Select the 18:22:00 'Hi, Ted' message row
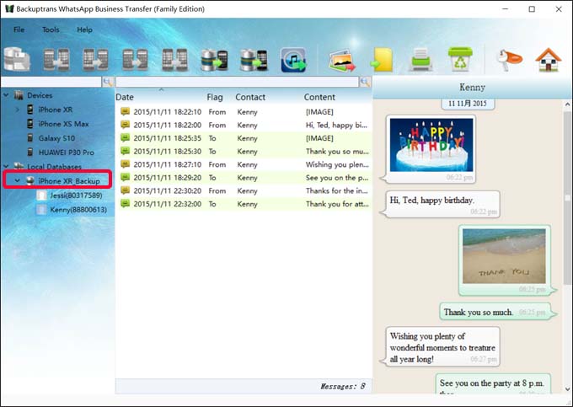The width and height of the screenshot is (573, 407). tap(244, 126)
